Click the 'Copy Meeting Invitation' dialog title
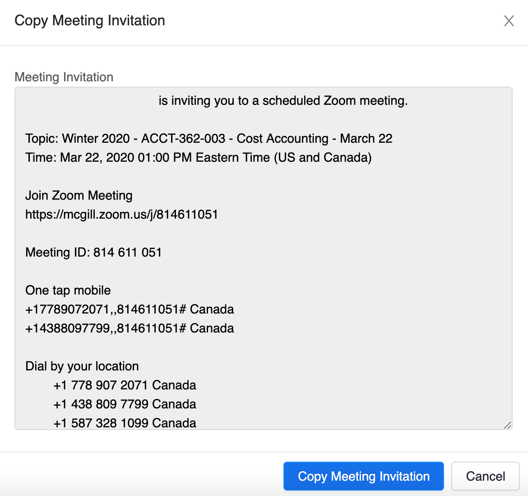The height and width of the screenshot is (496, 528). click(x=89, y=21)
